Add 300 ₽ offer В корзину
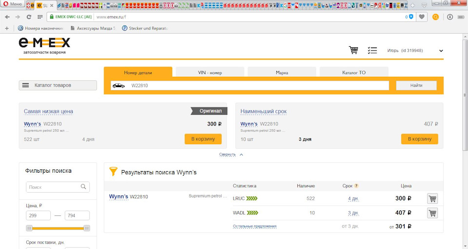This screenshot has width=468, height=249. (203, 139)
